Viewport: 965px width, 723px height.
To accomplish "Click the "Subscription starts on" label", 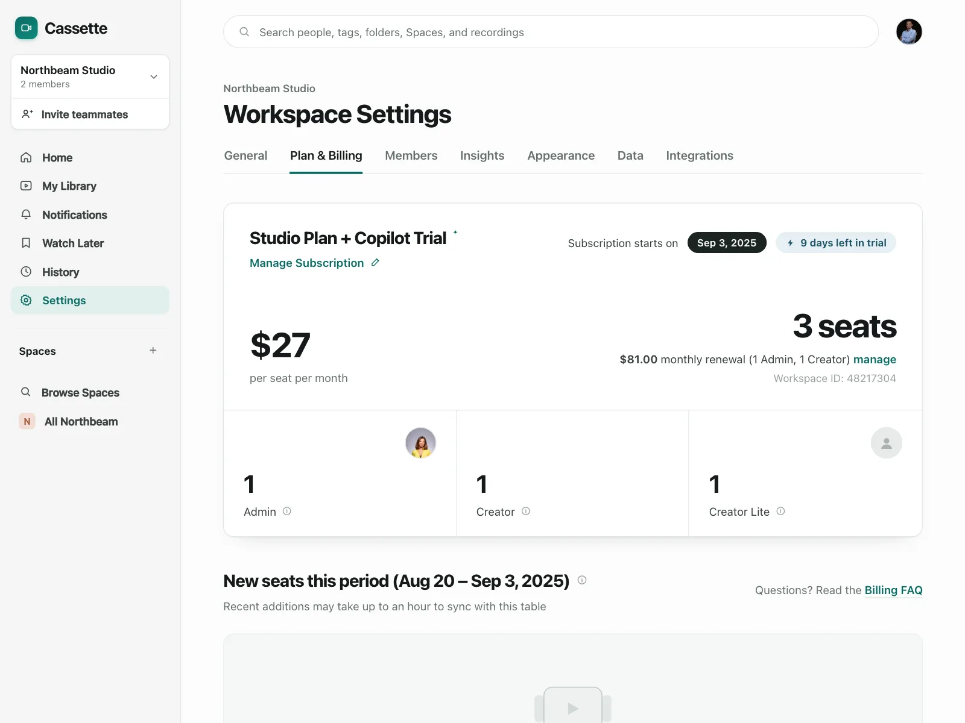I will pyautogui.click(x=623, y=243).
